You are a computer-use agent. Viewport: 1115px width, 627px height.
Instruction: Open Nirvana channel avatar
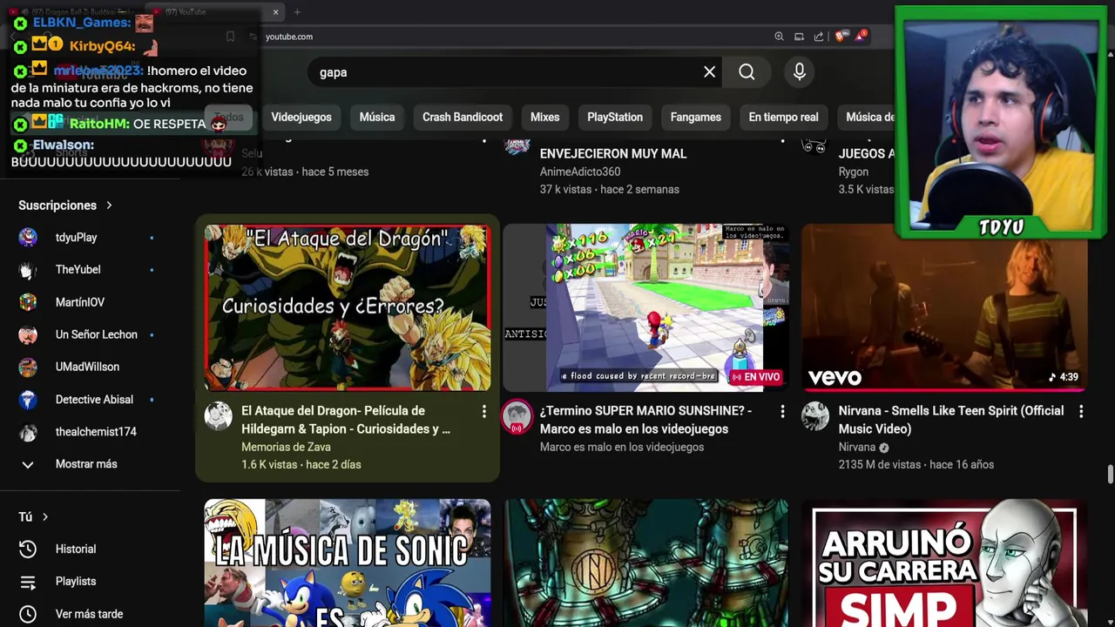[x=816, y=416]
